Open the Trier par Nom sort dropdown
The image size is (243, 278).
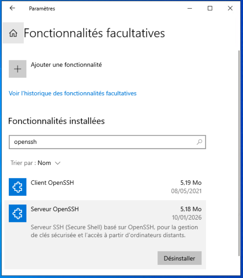[49, 163]
